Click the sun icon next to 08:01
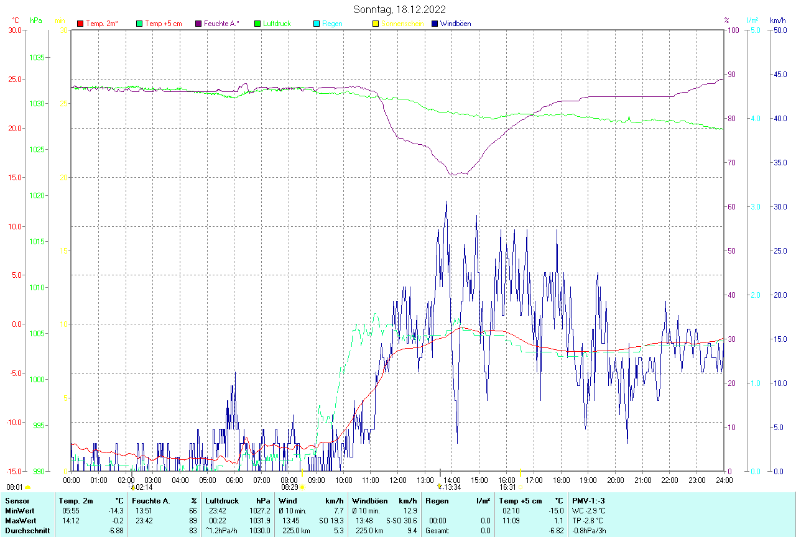796x537 pixels. 27,488
